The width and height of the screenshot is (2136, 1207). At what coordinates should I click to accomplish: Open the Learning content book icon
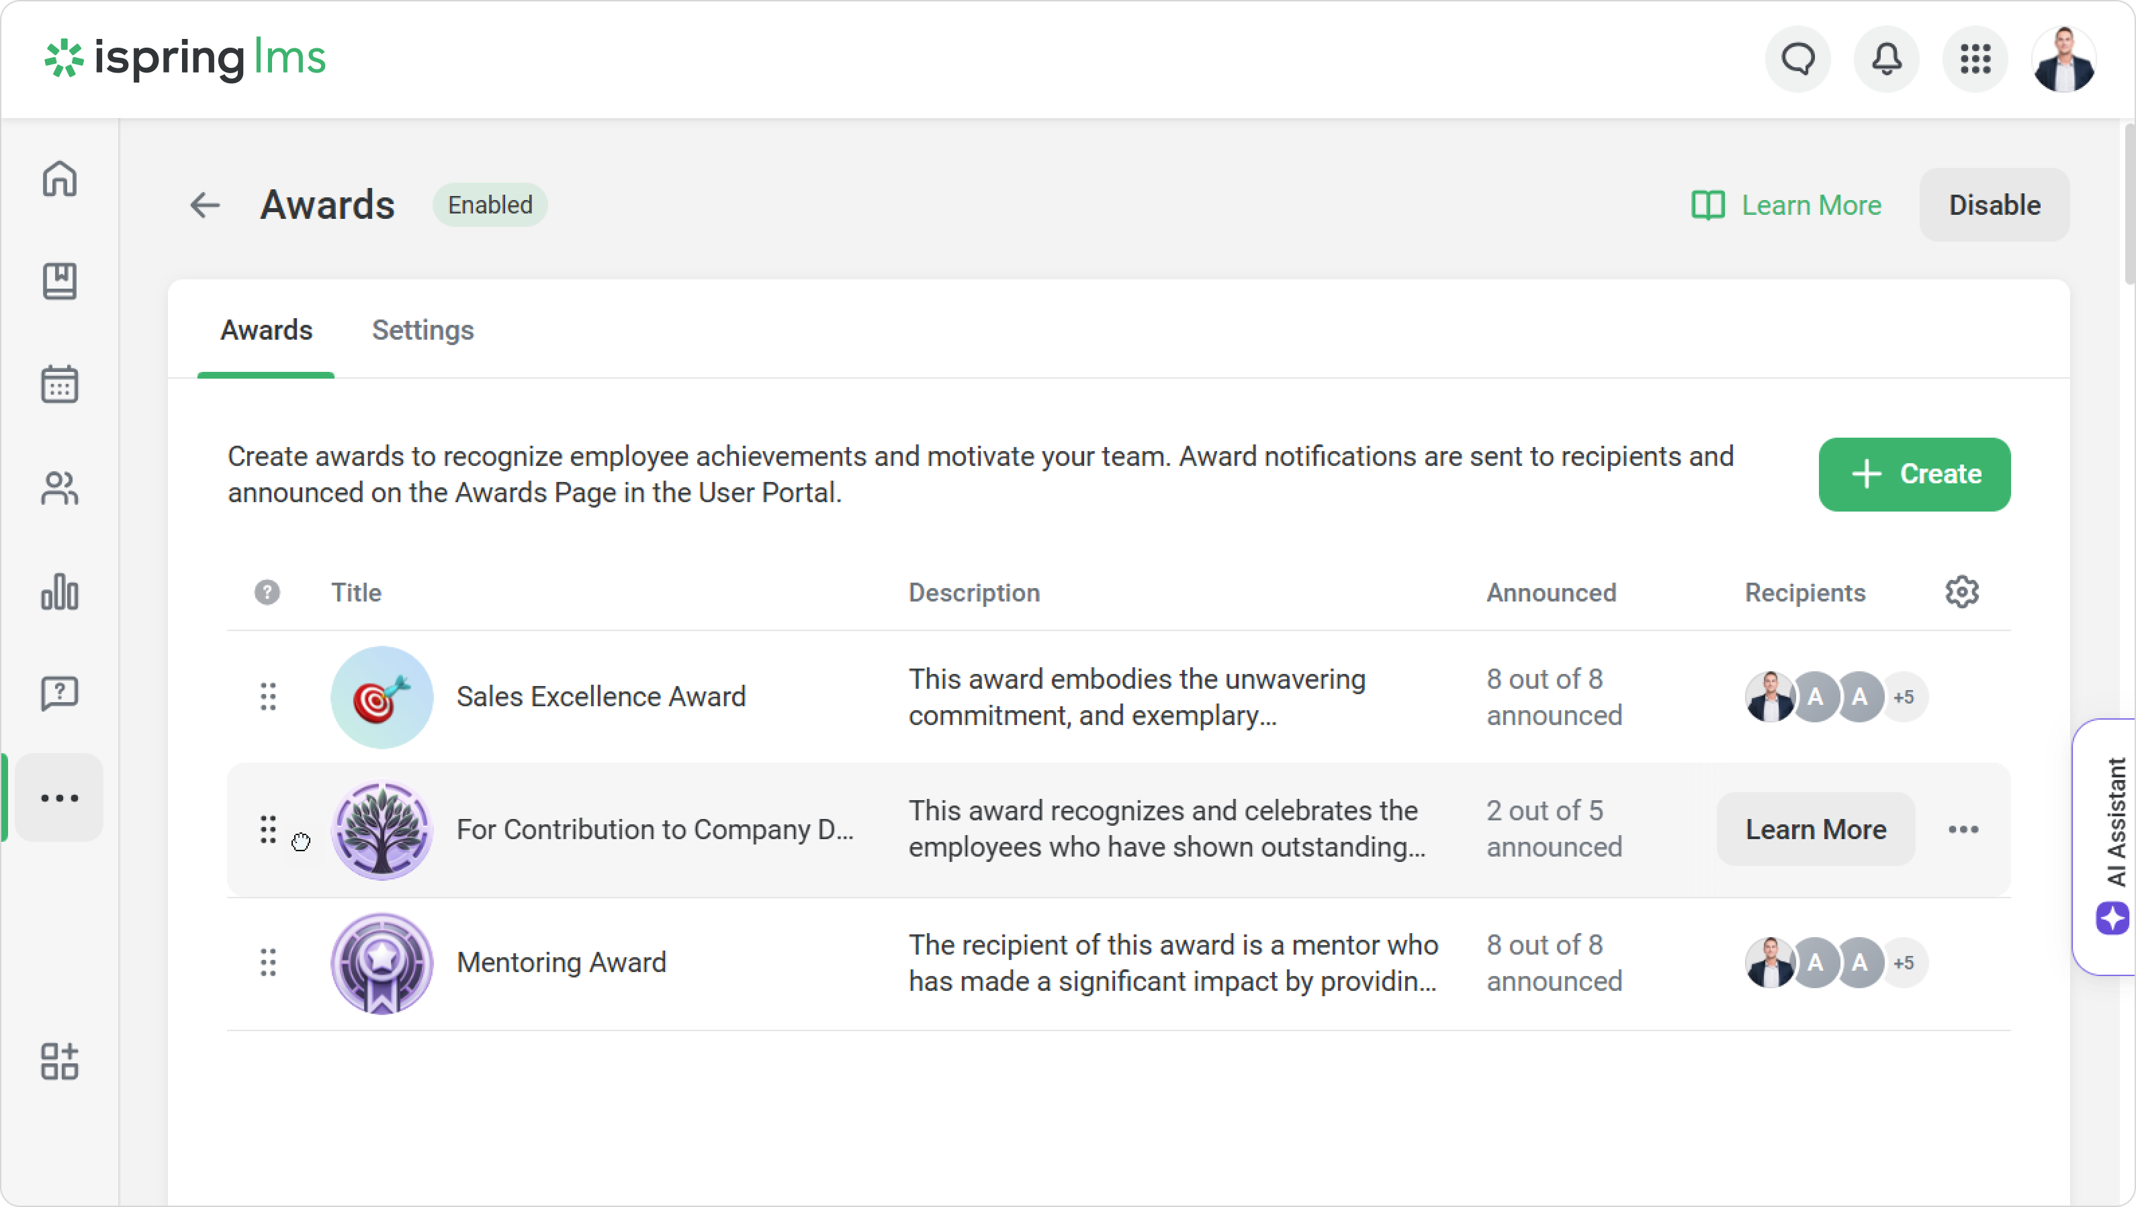point(60,281)
